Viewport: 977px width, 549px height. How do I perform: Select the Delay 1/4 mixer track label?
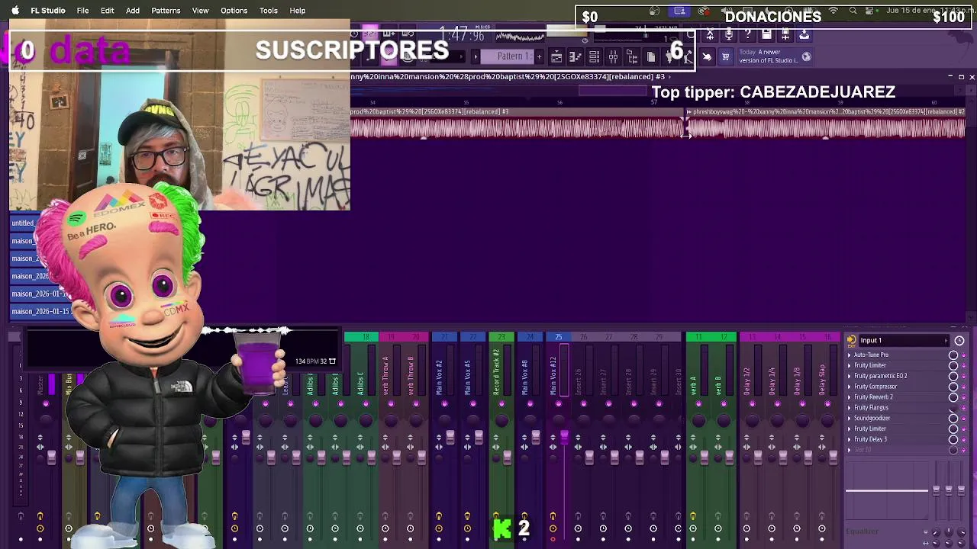772,381
